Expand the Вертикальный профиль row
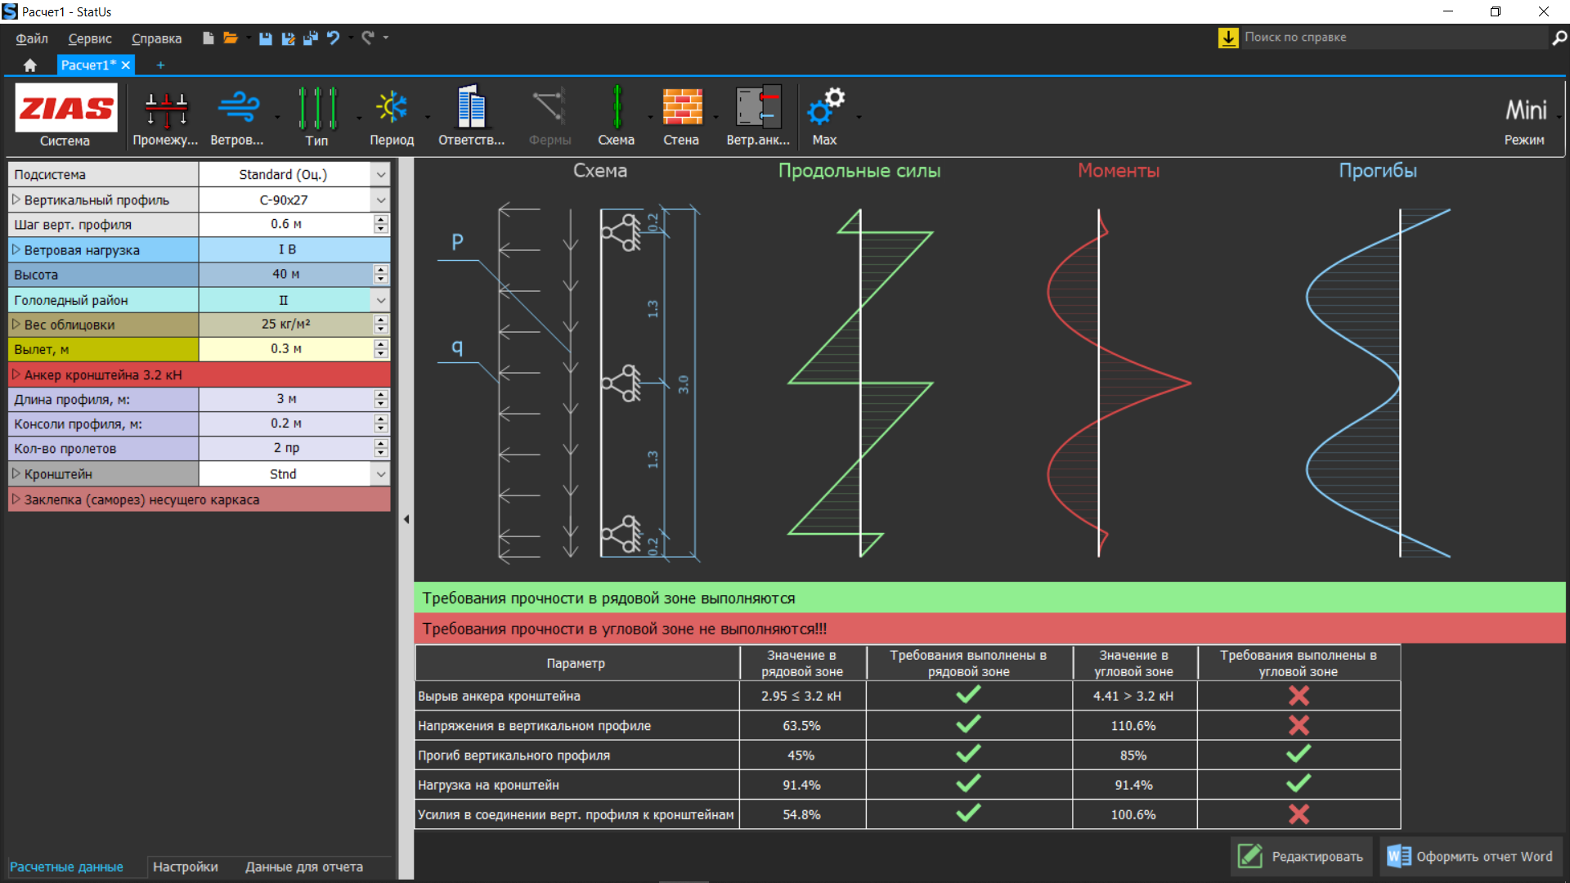Viewport: 1570px width, 883px height. (16, 199)
